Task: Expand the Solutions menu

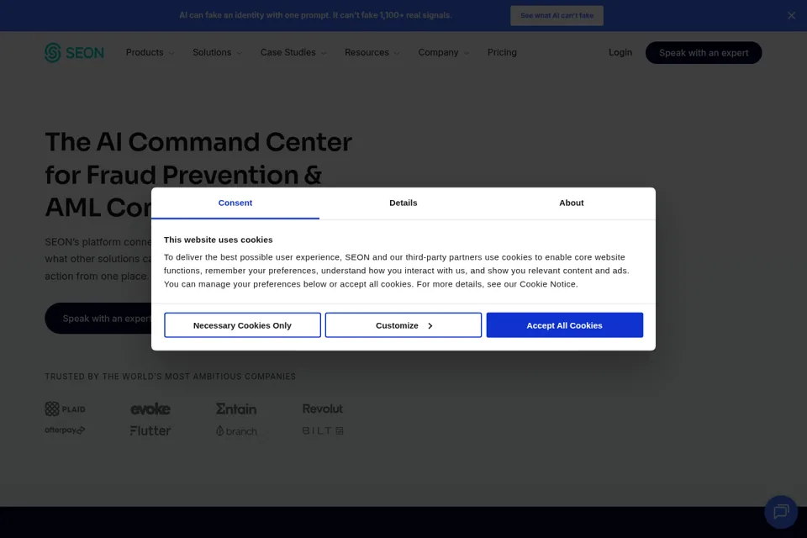Action: (217, 52)
